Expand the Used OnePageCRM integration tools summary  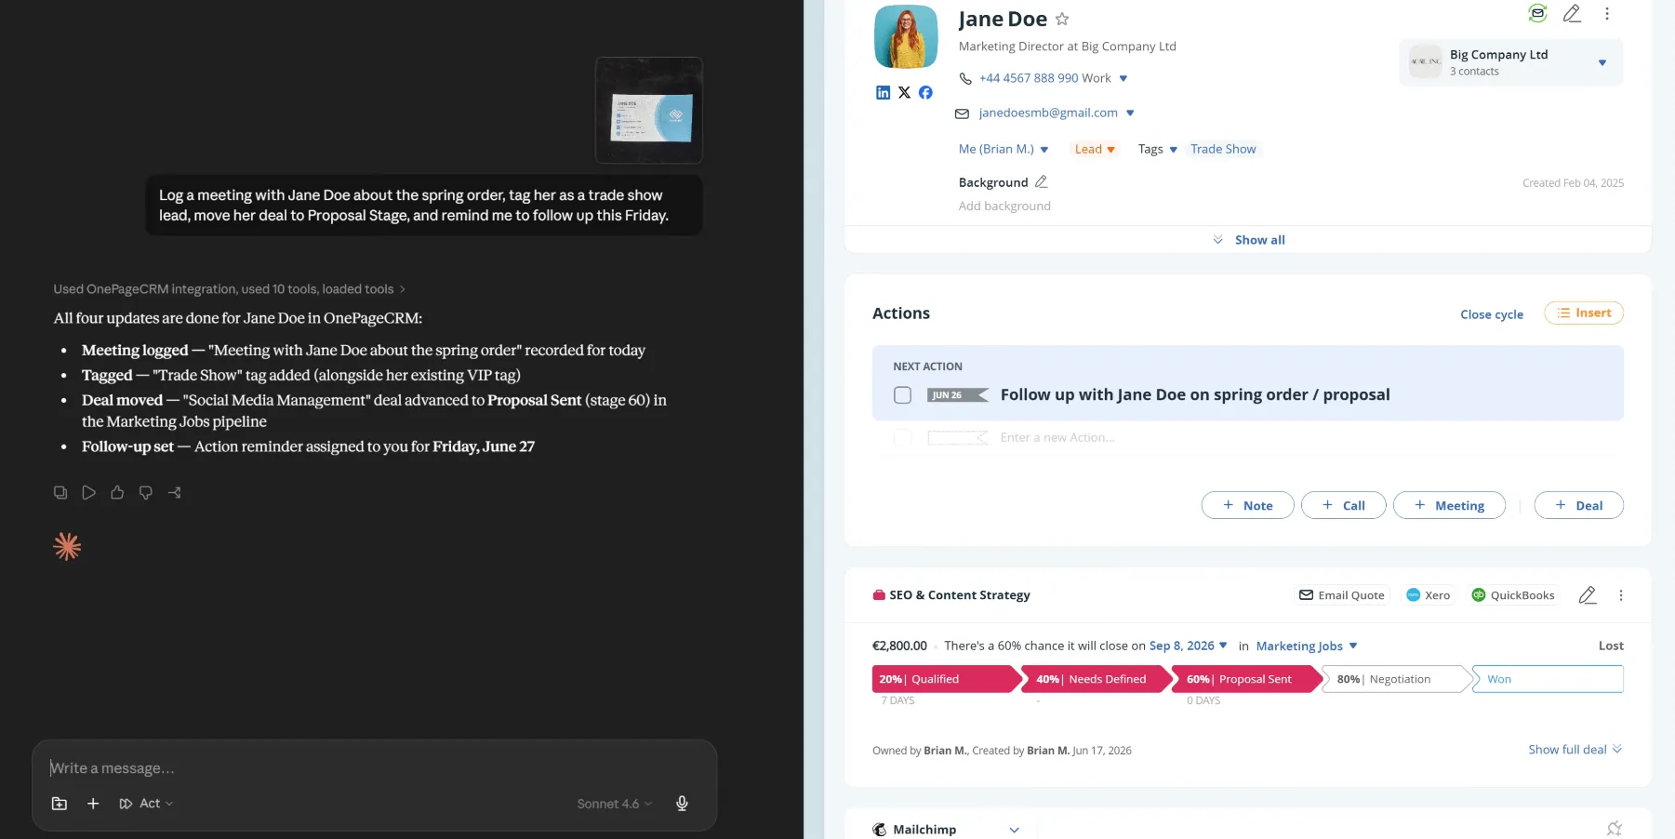(x=230, y=289)
